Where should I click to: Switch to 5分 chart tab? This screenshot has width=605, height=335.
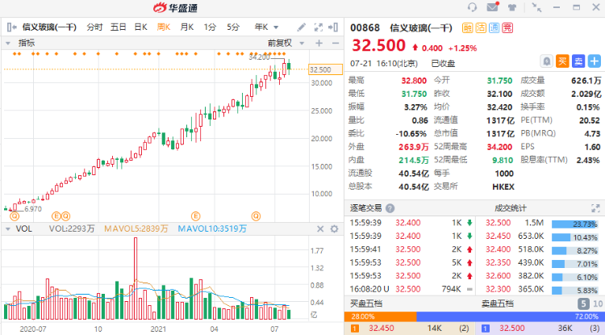[x=233, y=27]
